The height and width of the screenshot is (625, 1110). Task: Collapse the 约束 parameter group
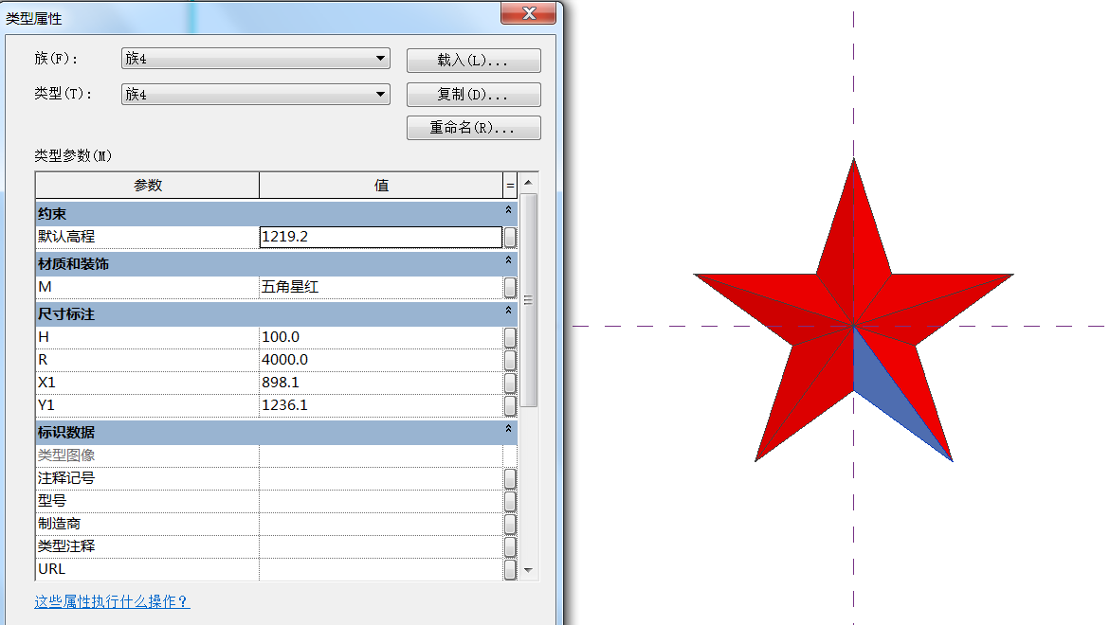tap(508, 210)
